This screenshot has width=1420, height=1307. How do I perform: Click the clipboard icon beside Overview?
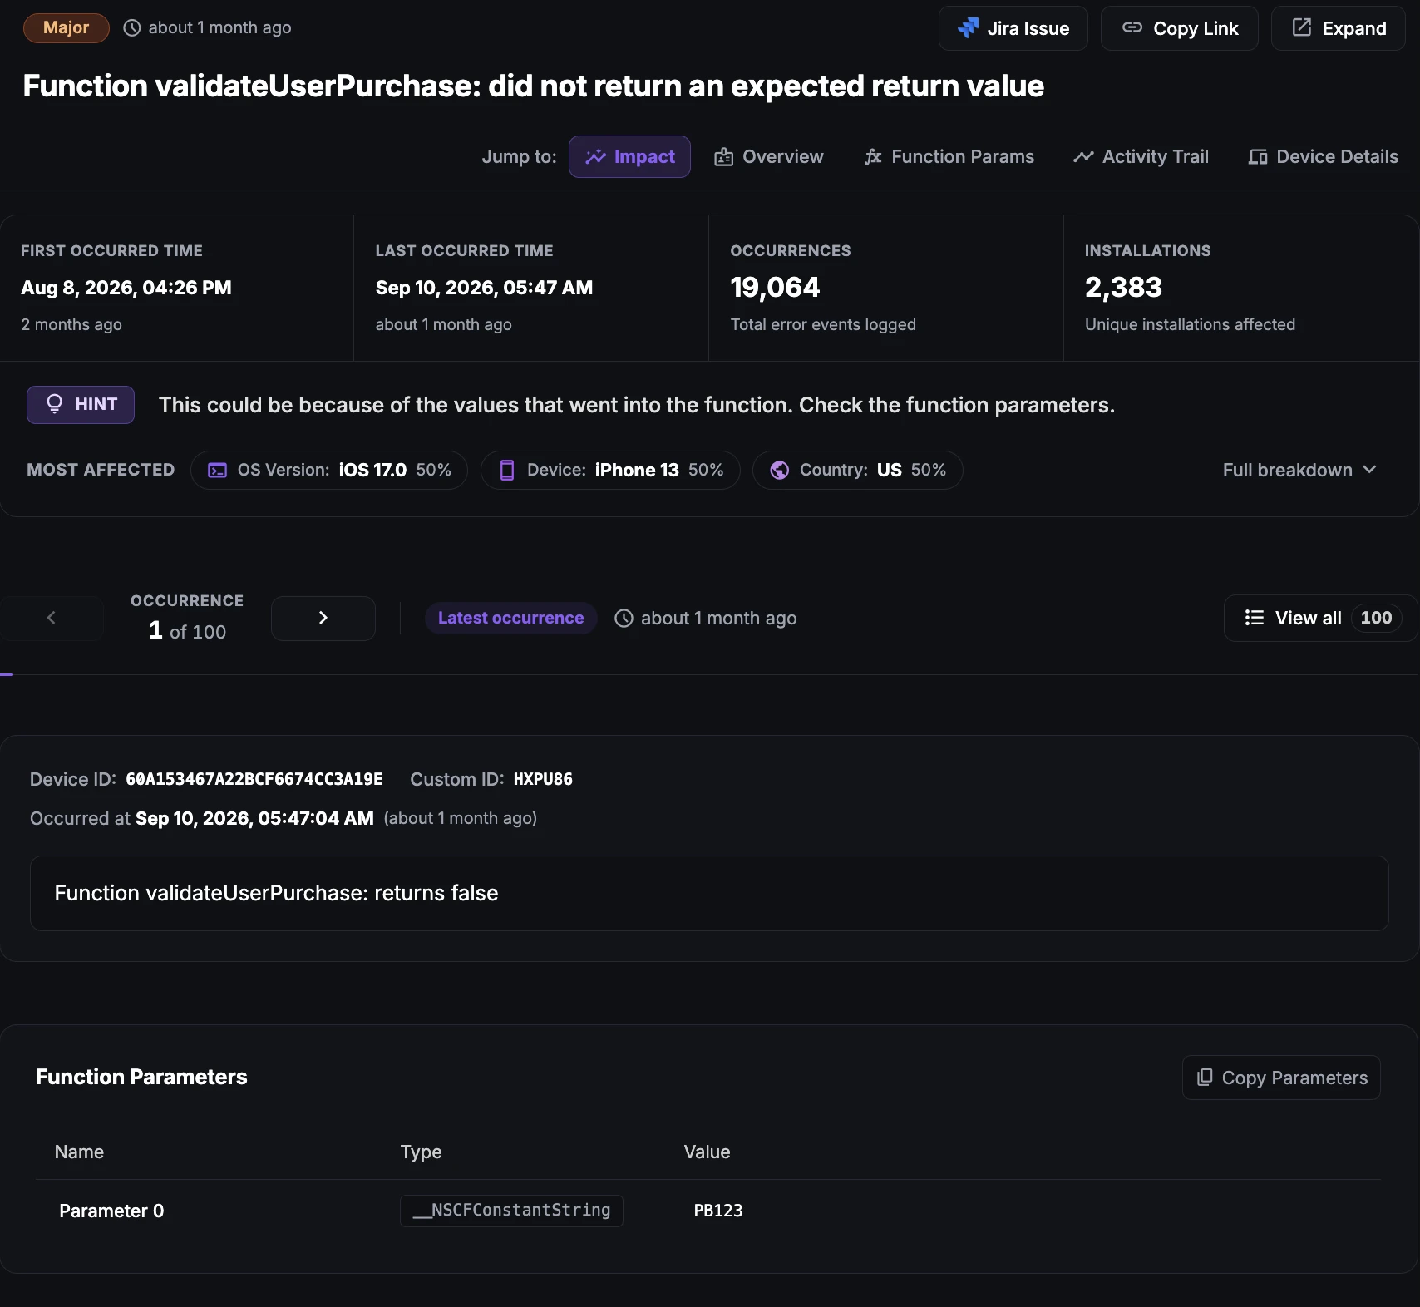(723, 157)
